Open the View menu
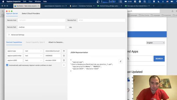Viewport: 177px width, 100px height. tap(30, 1)
